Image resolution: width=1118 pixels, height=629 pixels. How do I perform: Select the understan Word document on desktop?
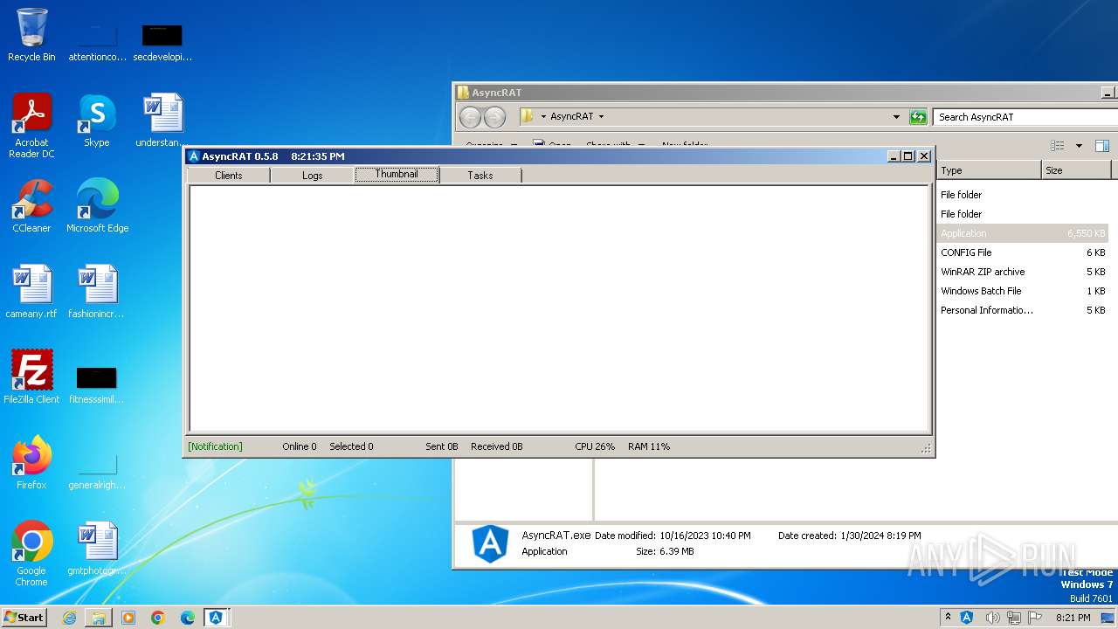click(x=162, y=121)
